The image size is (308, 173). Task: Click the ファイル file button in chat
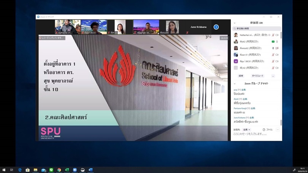268,130
